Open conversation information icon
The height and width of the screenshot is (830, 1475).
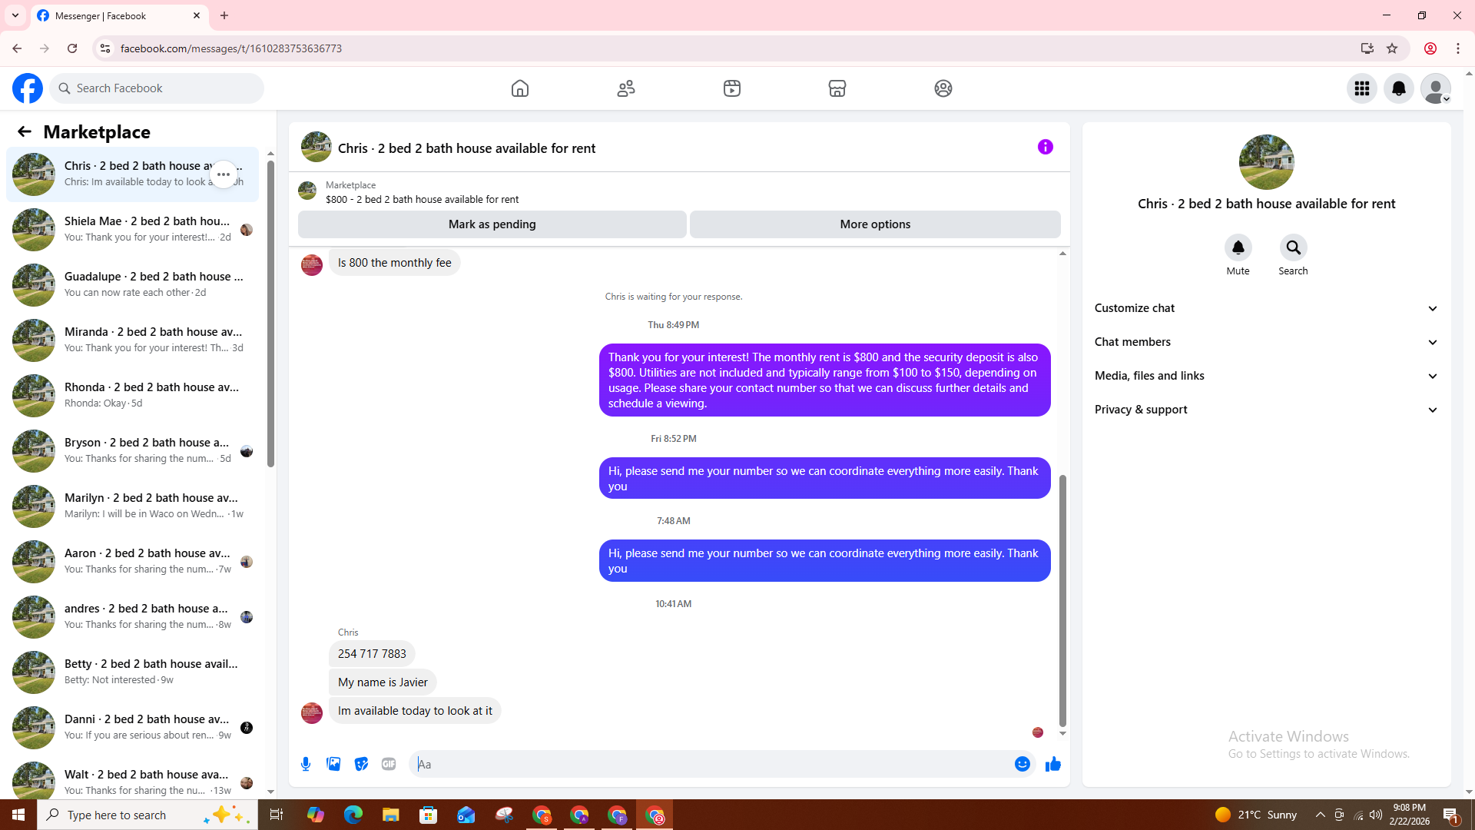tap(1046, 147)
